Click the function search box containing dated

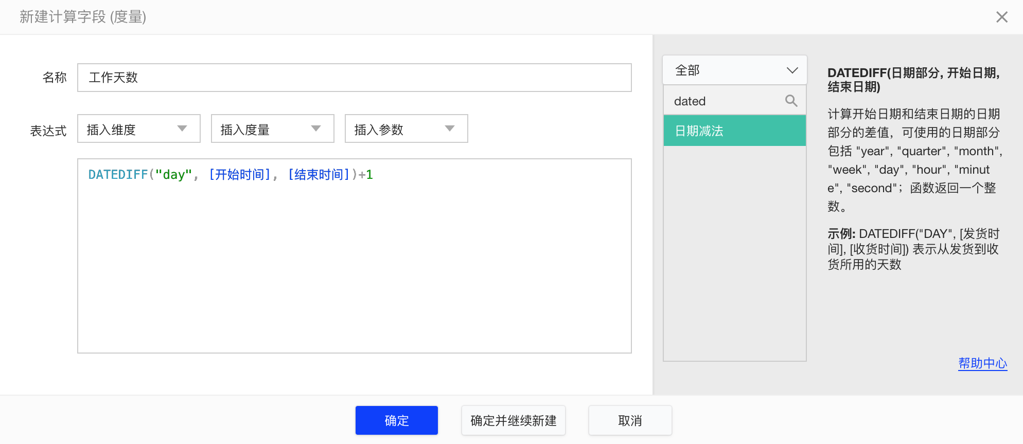pyautogui.click(x=735, y=101)
